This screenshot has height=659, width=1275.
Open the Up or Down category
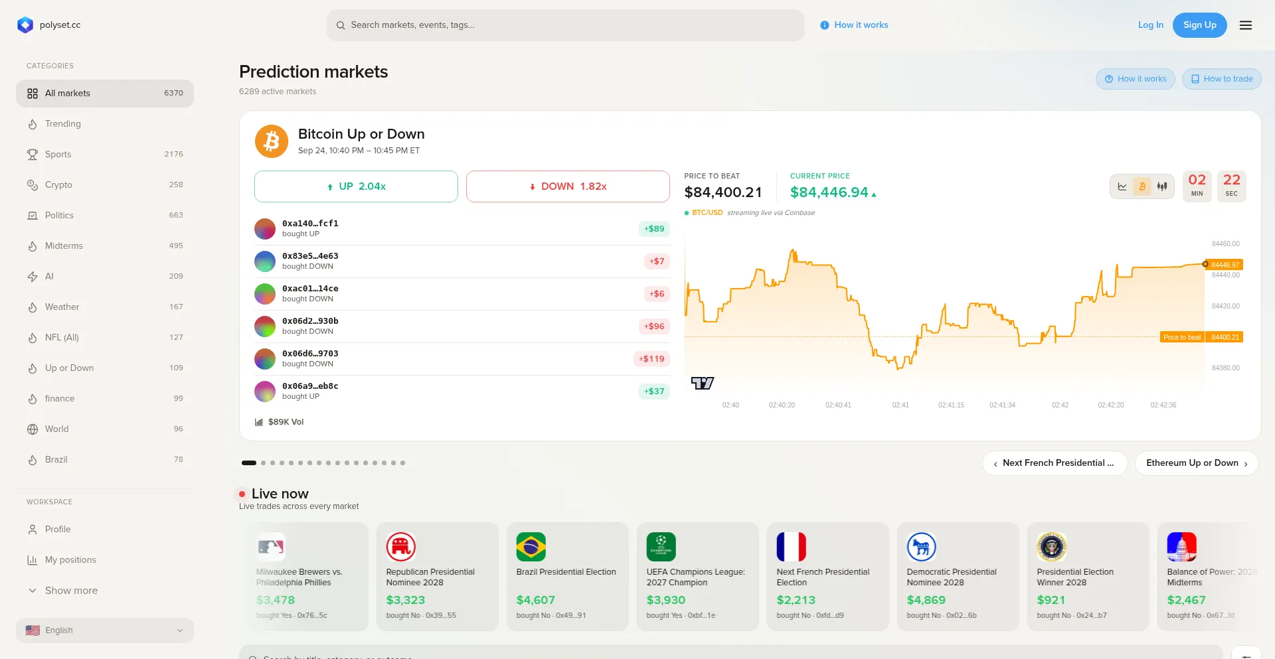(105, 368)
